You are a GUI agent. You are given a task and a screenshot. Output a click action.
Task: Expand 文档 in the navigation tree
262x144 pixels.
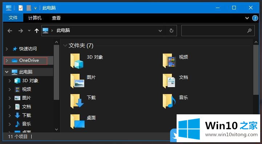tap(10, 107)
